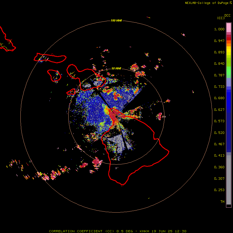Click the 1.000 scale value
233x233 pixels.
[x=219, y=29]
